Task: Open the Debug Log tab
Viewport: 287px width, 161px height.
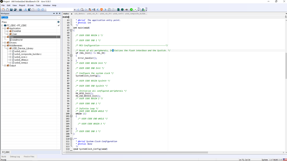Action: (x=15, y=157)
